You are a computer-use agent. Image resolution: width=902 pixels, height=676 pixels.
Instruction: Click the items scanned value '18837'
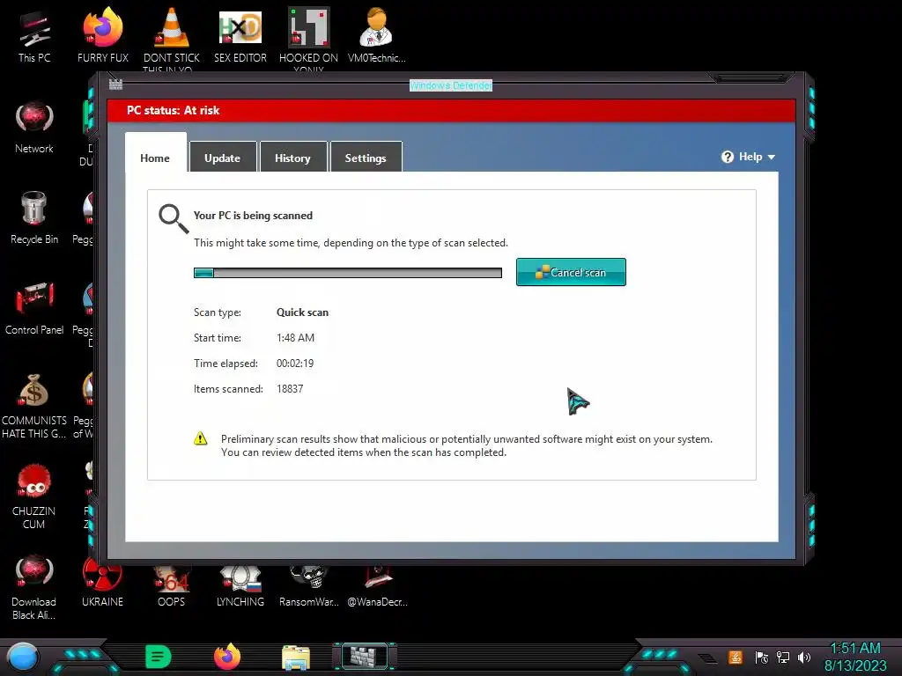290,388
